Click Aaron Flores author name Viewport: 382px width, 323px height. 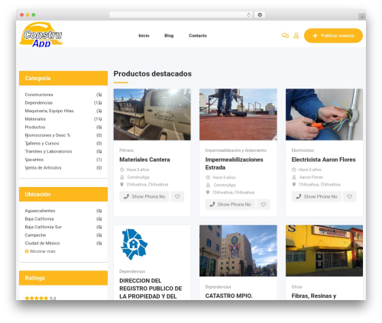click(311, 177)
